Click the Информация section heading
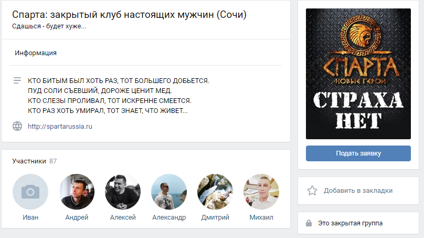 (x=36, y=53)
